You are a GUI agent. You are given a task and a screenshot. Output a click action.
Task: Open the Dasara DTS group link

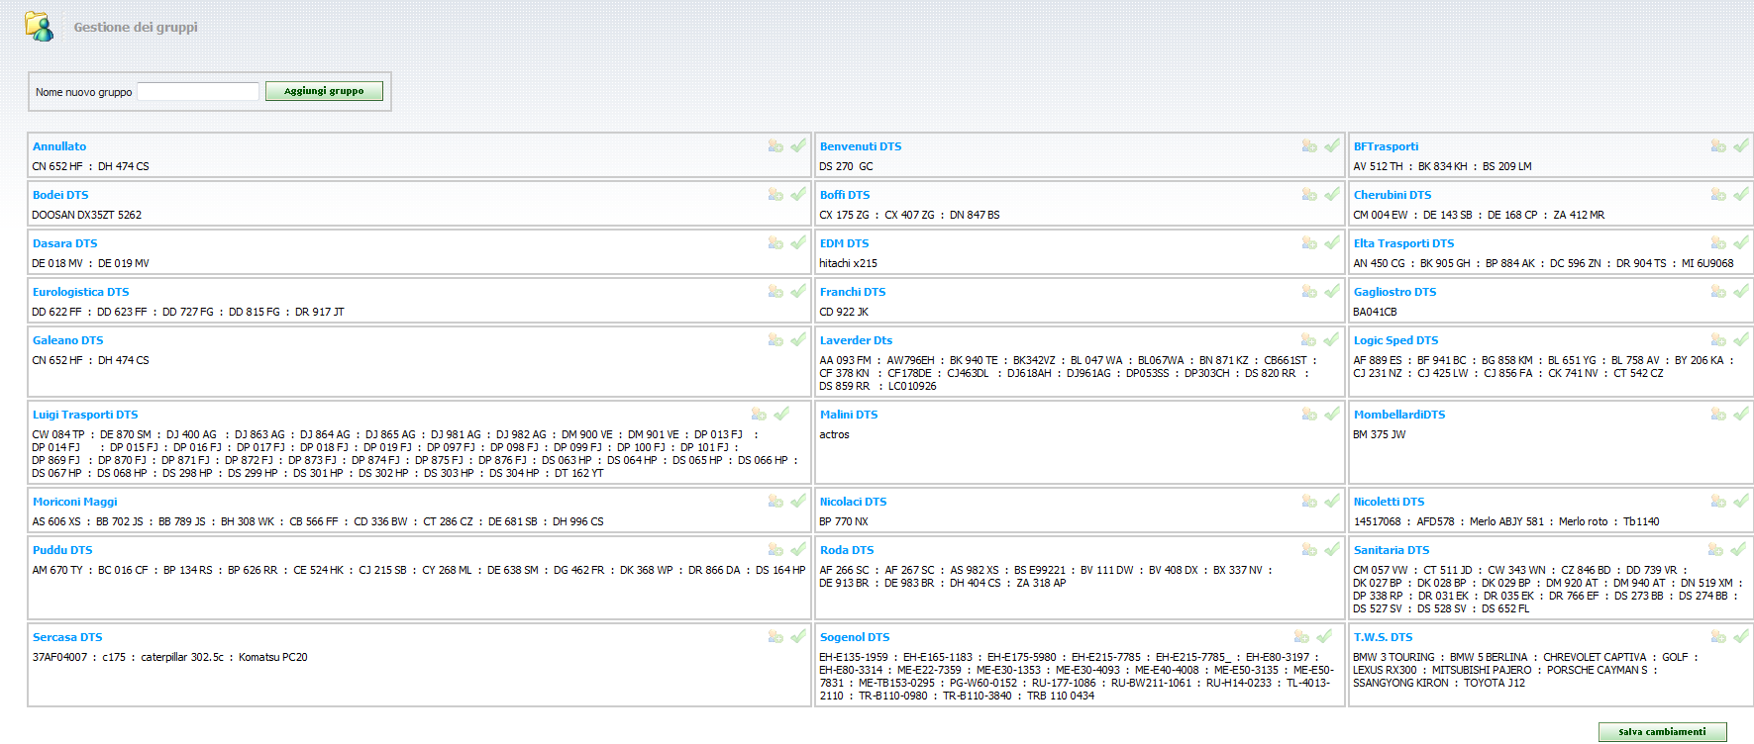click(65, 243)
